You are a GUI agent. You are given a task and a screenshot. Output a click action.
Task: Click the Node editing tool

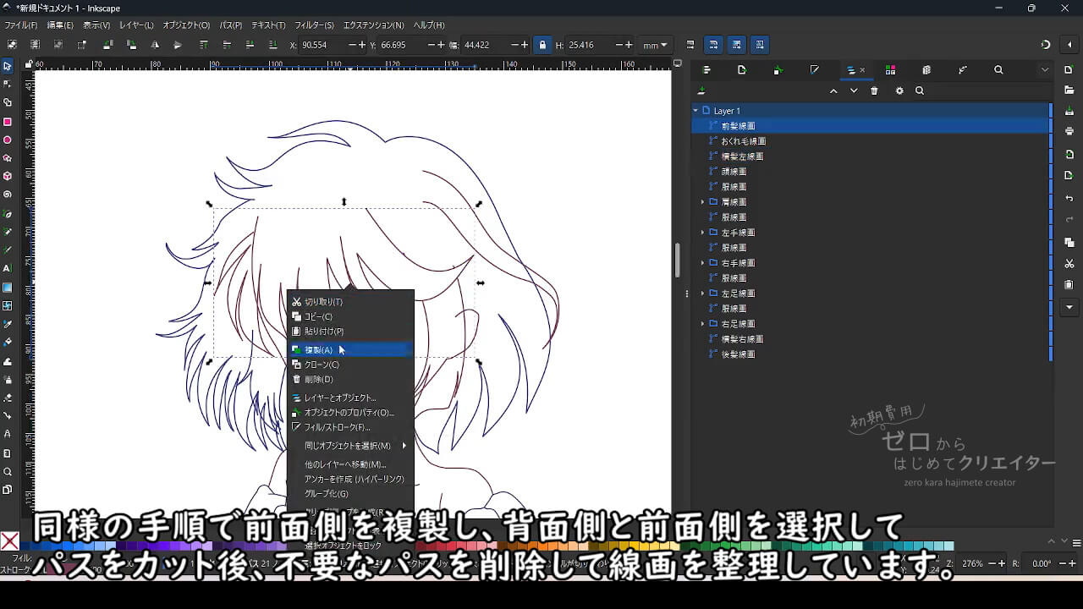point(8,84)
